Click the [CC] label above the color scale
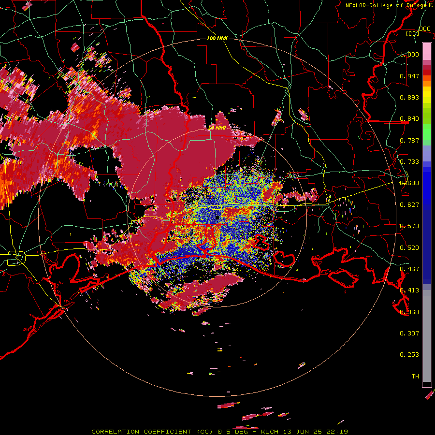Viewport: 435px width, 435px height. 413,33
